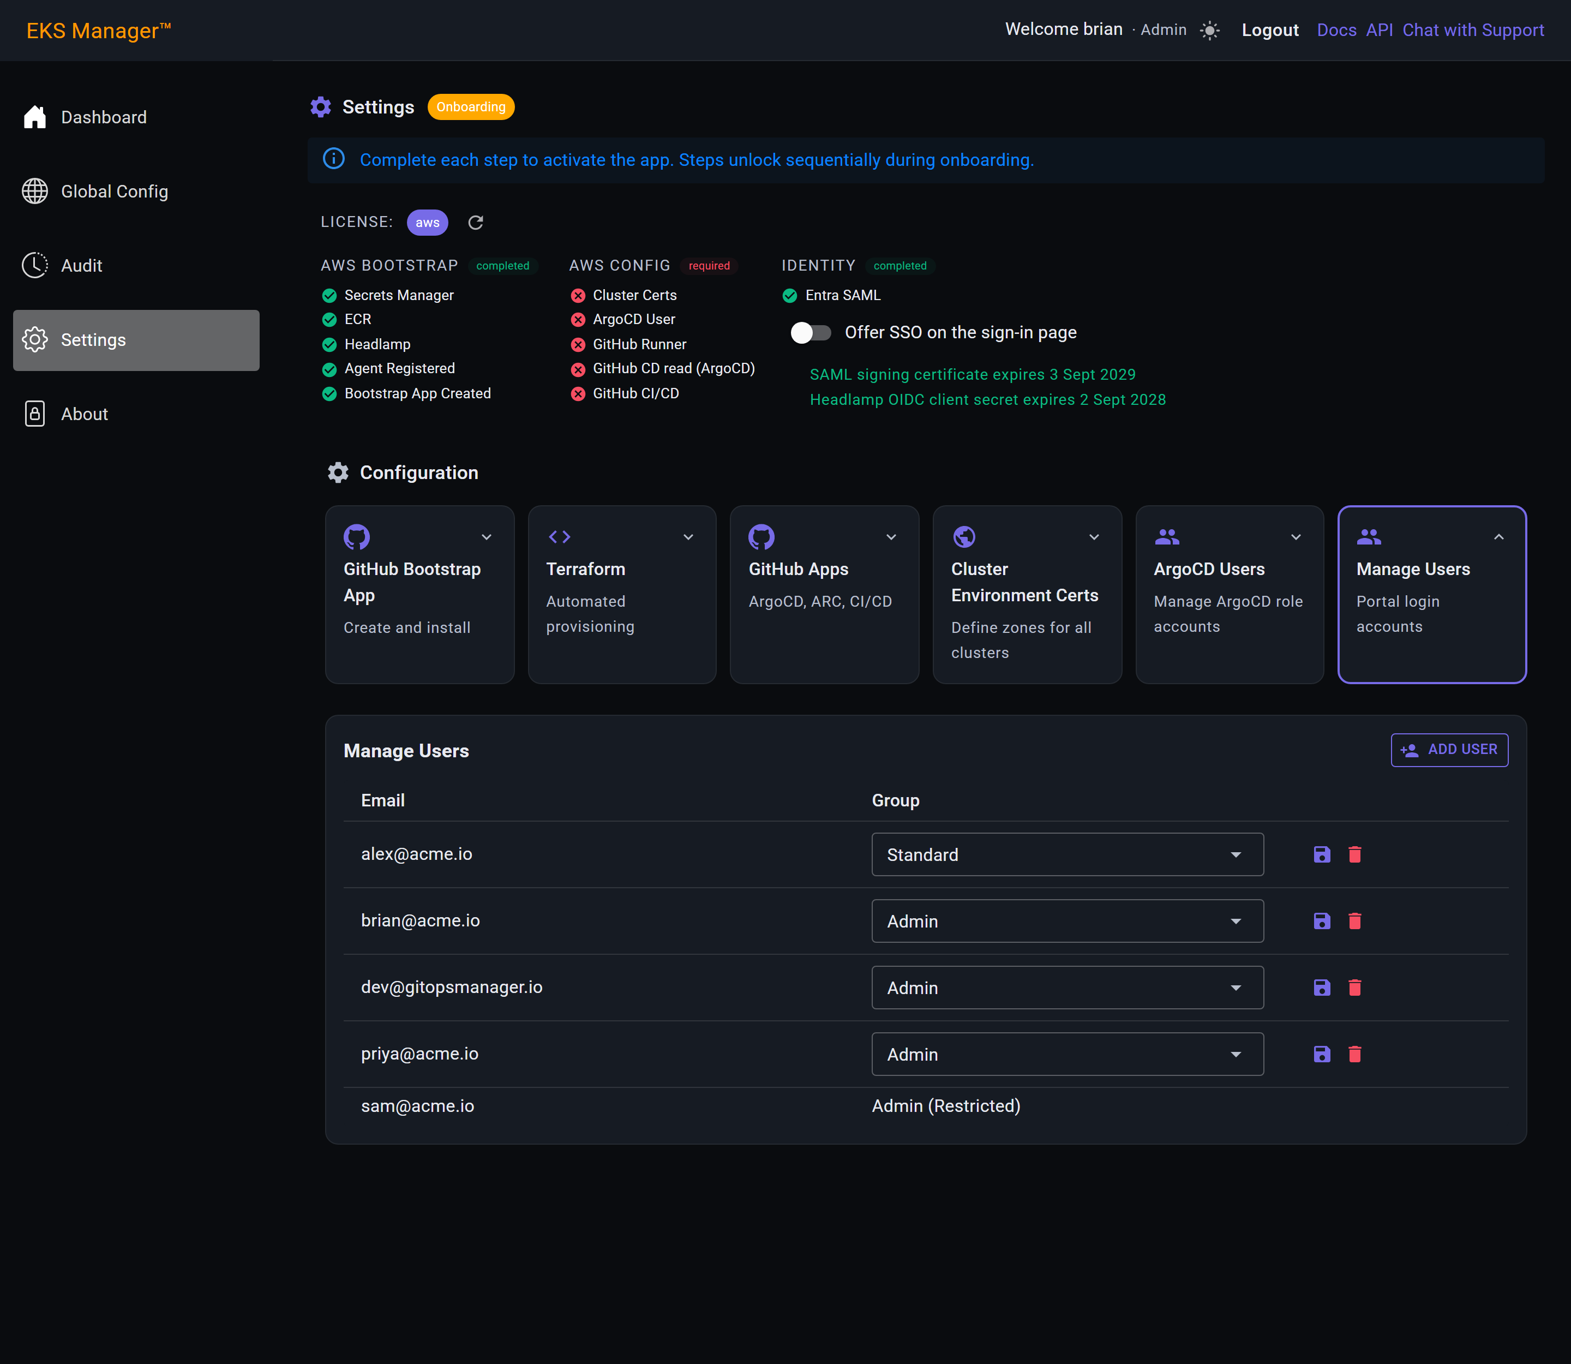Click Chat with Support link
The height and width of the screenshot is (1364, 1571).
coord(1473,31)
